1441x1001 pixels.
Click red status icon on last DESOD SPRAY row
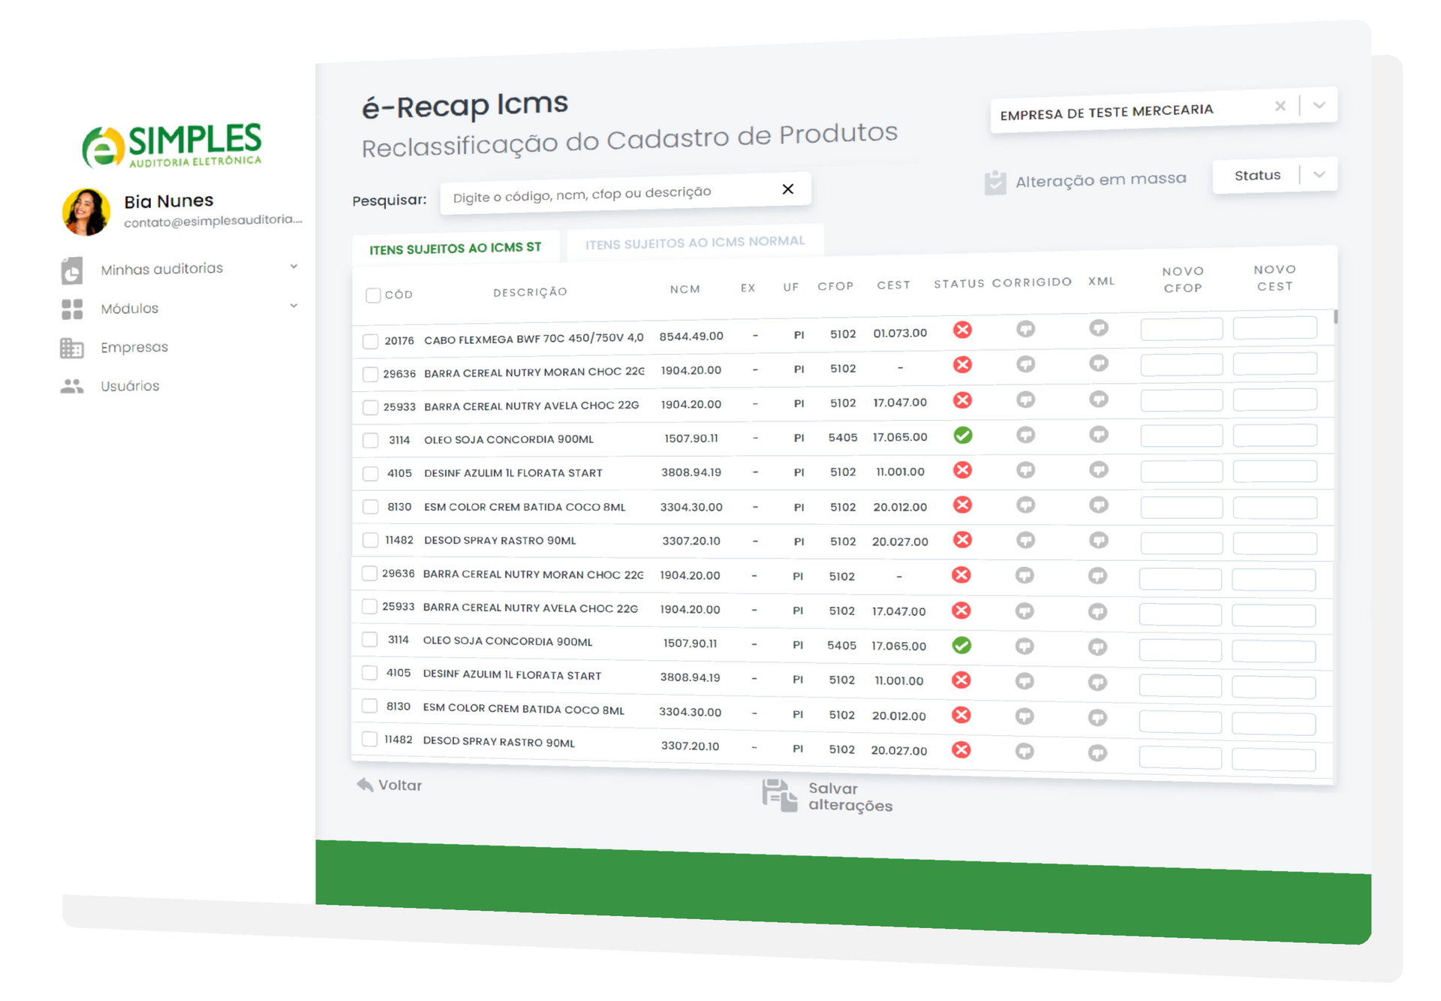961,749
